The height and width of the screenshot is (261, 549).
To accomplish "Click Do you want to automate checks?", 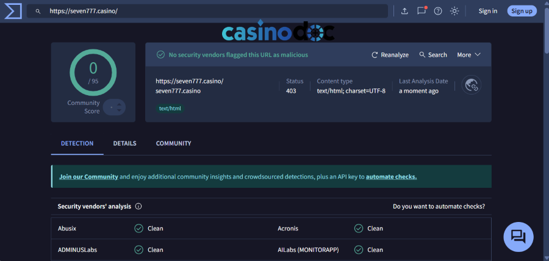I will (x=439, y=206).
